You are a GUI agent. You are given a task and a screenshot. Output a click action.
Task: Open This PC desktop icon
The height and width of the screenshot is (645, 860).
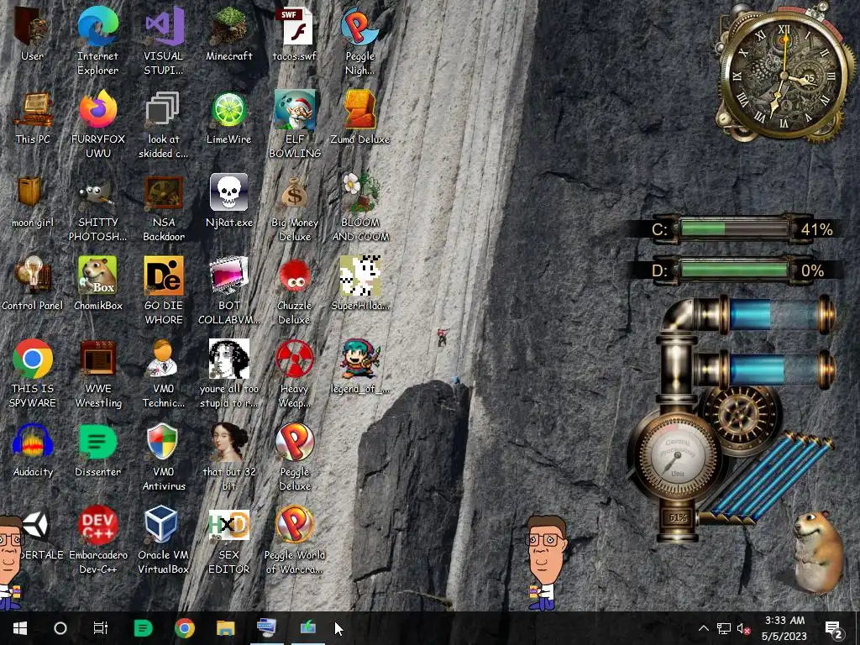(33, 118)
